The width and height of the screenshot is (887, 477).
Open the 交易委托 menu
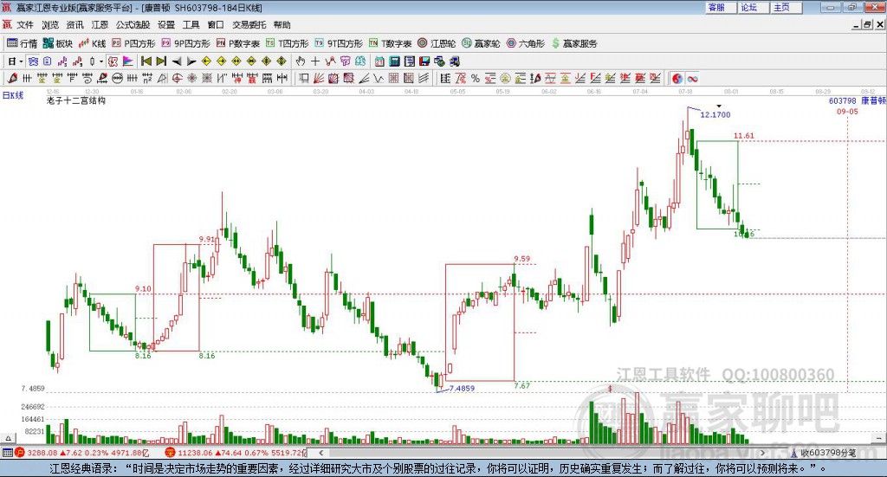pos(249,25)
